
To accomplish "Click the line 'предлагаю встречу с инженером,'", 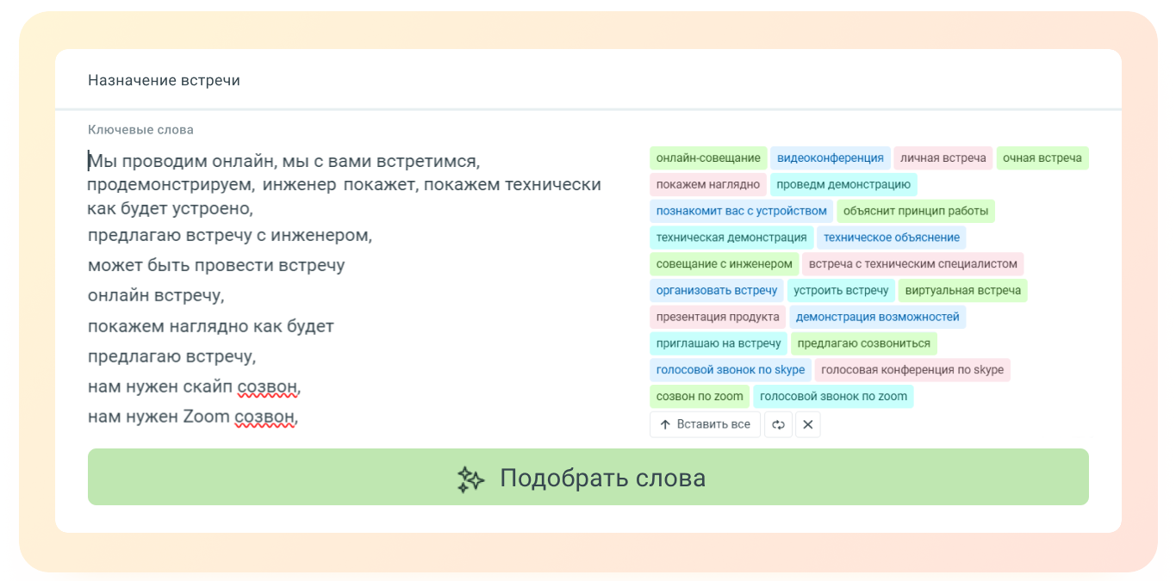I will 230,235.
